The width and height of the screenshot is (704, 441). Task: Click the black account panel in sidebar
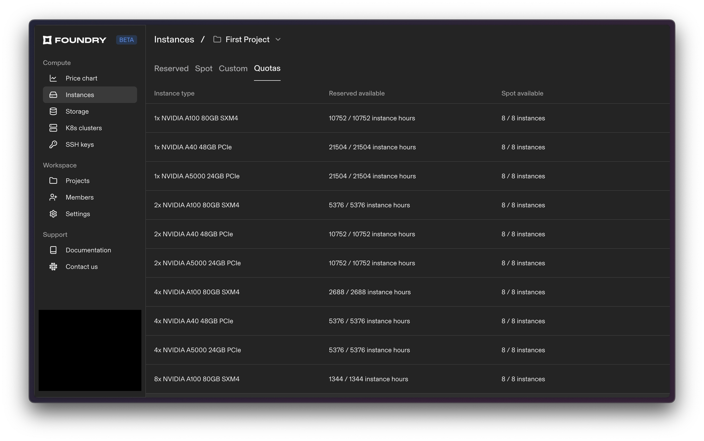90,350
